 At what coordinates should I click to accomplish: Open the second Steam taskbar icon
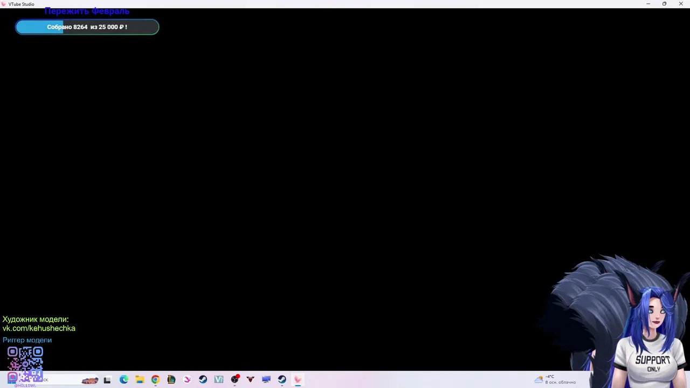282,380
